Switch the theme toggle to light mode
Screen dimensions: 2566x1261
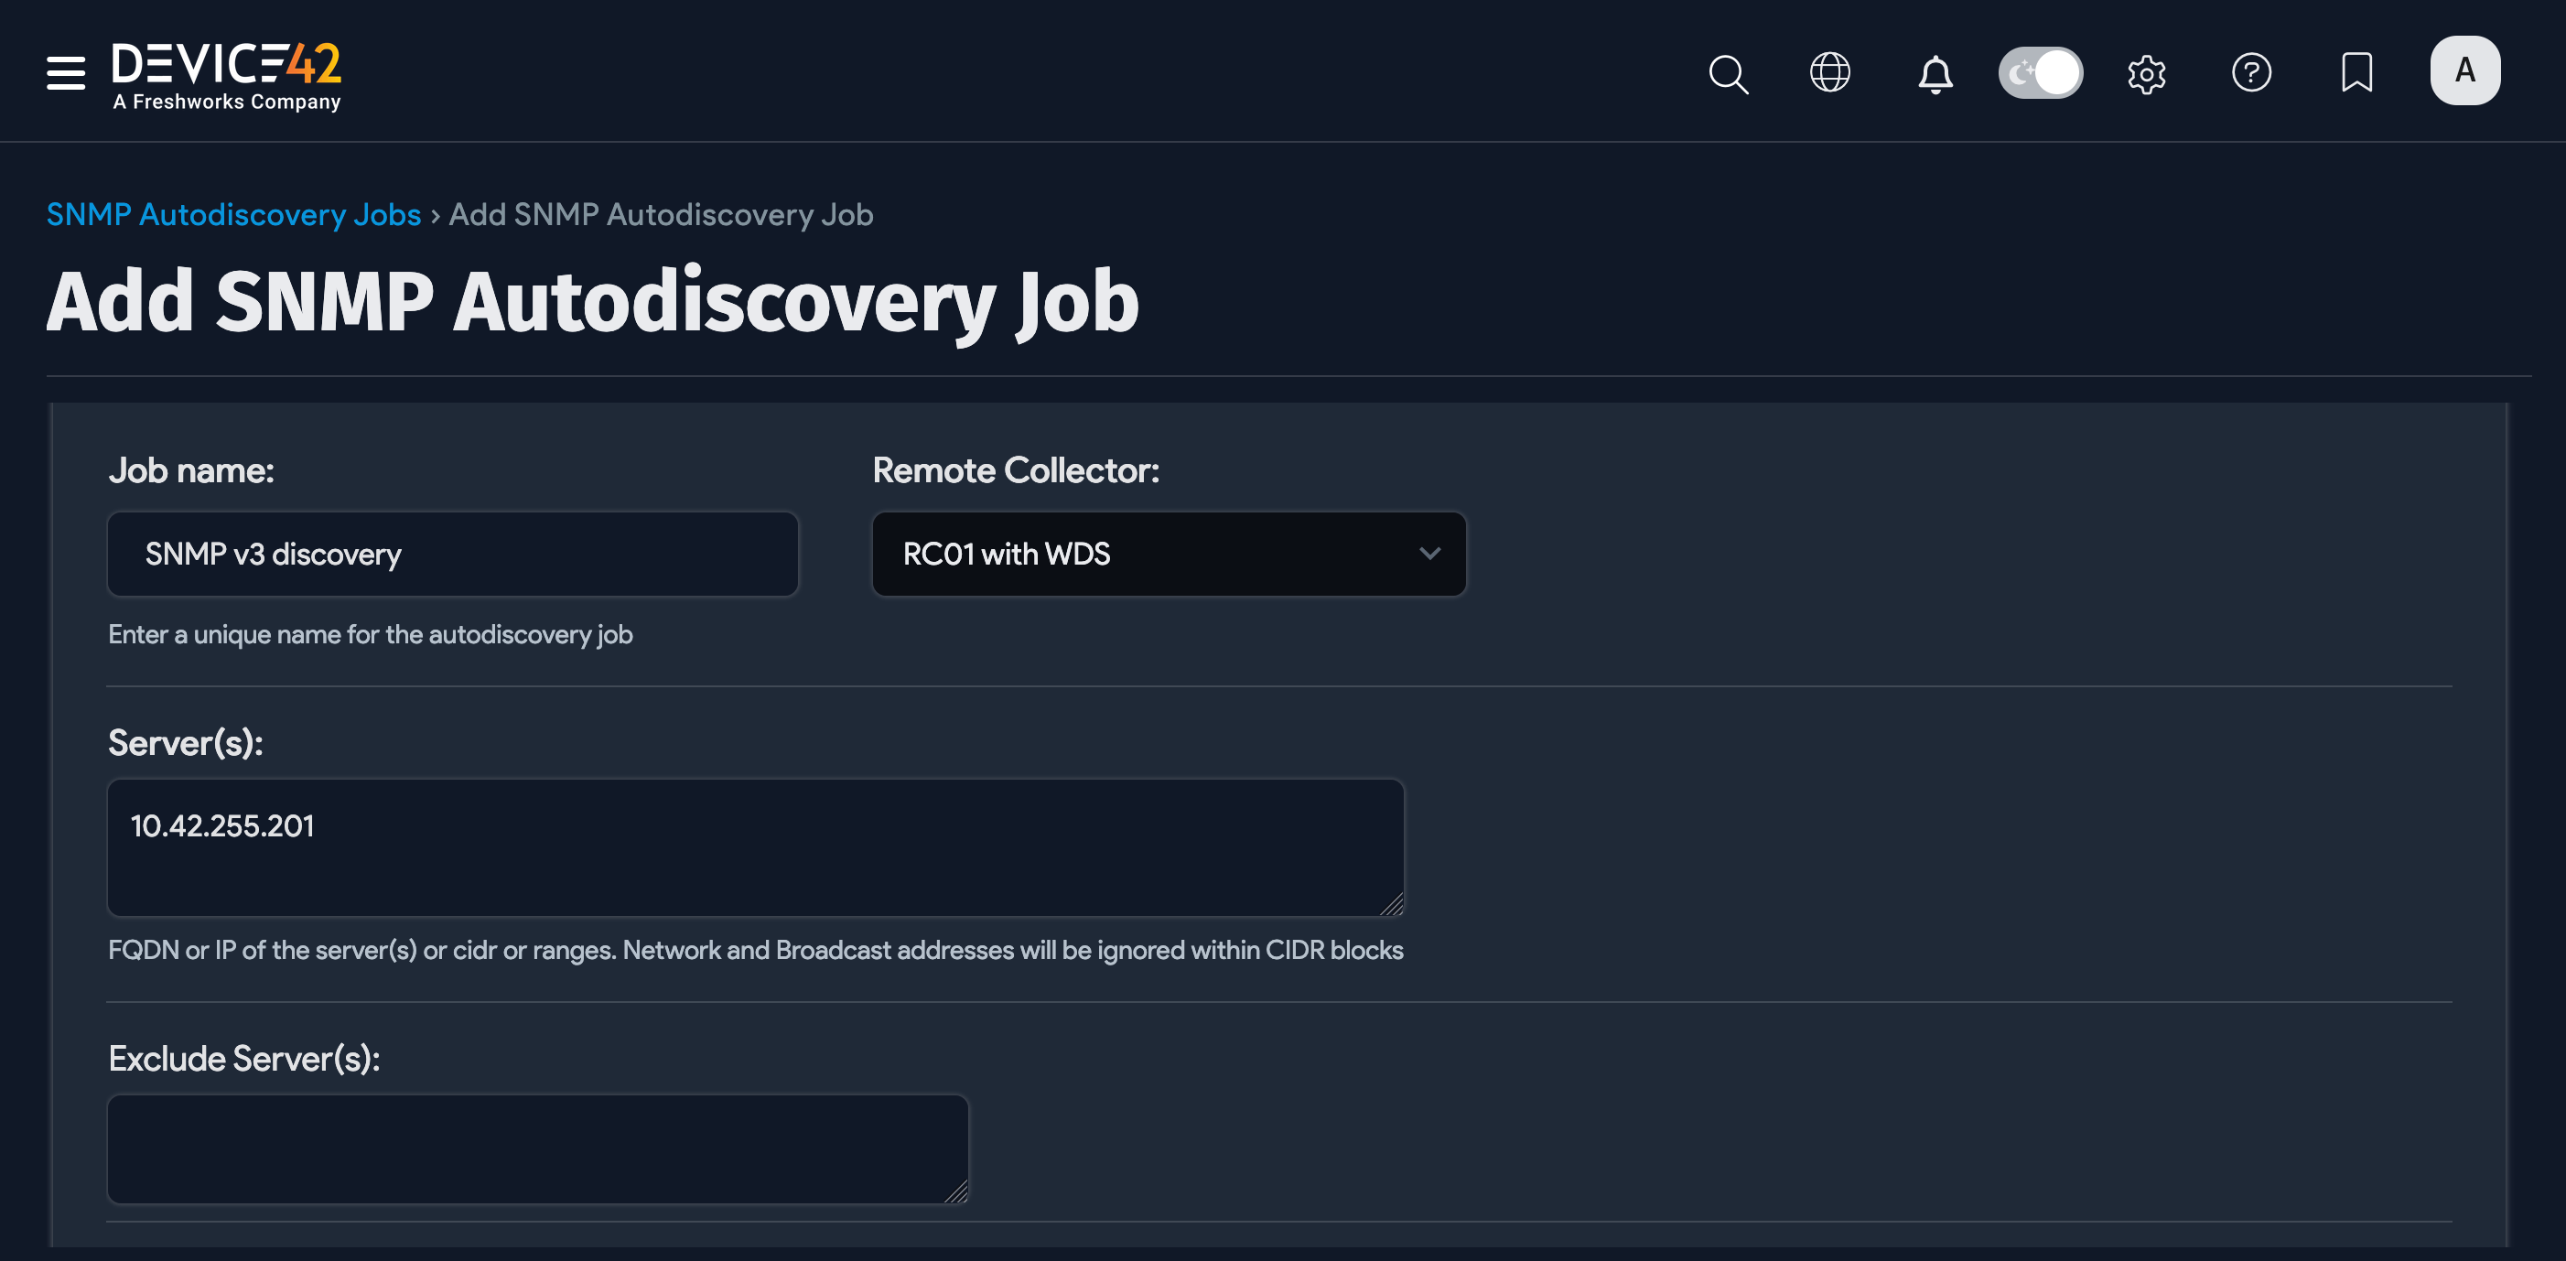[x=2040, y=71]
